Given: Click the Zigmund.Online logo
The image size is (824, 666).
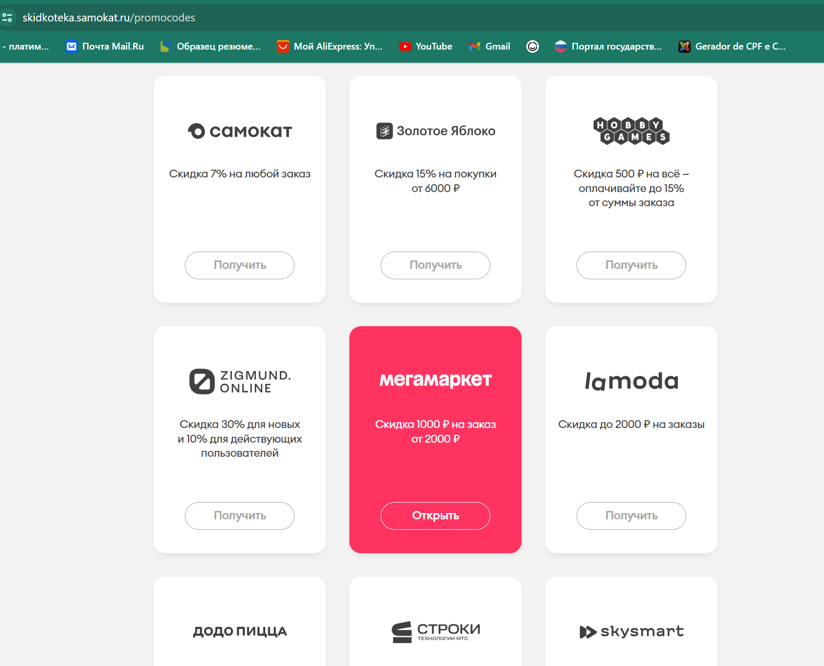Looking at the screenshot, I should 240,382.
